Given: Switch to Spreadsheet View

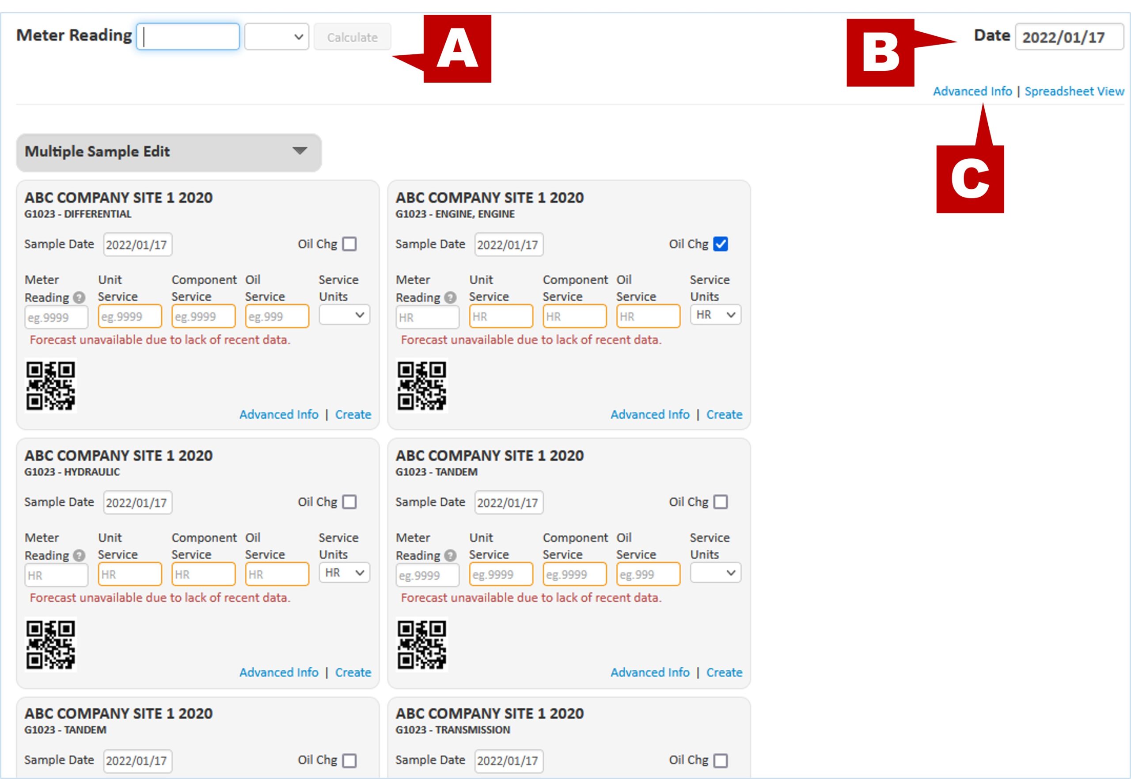Looking at the screenshot, I should point(1074,91).
